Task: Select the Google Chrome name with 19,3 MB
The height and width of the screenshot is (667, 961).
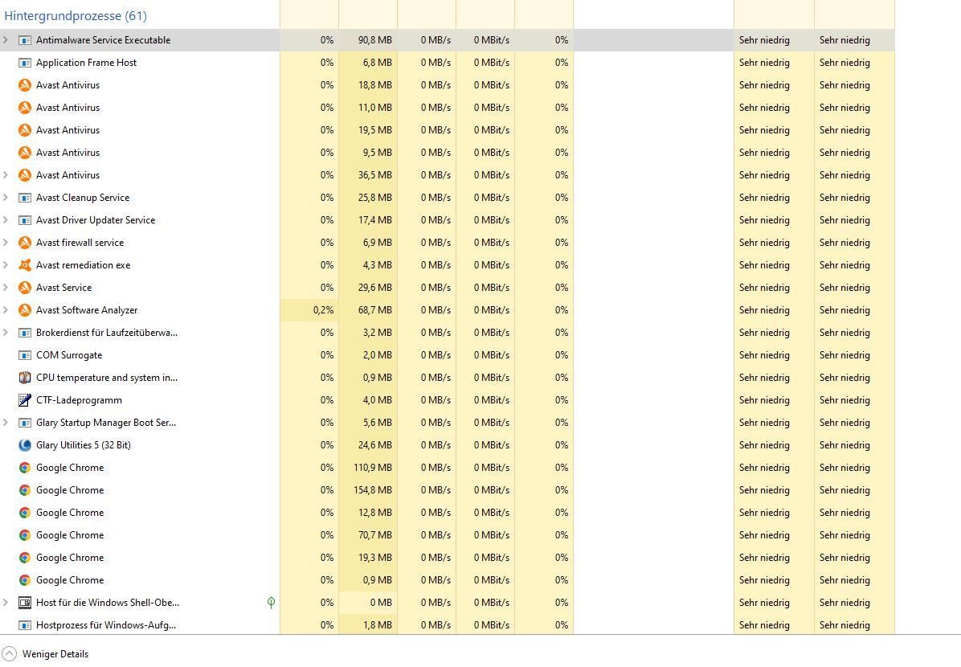Action: [70, 558]
